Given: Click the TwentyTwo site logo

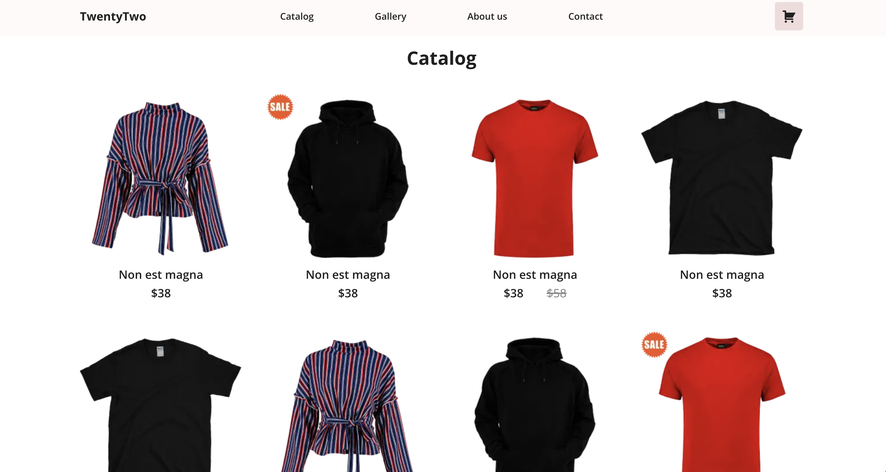Looking at the screenshot, I should [x=113, y=16].
